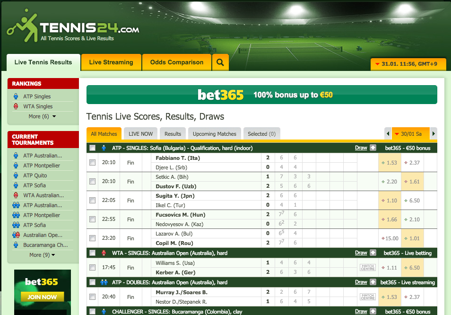Click red player icon in WTA Singles header
Image resolution: width=451 pixels, height=315 pixels.
click(x=104, y=253)
